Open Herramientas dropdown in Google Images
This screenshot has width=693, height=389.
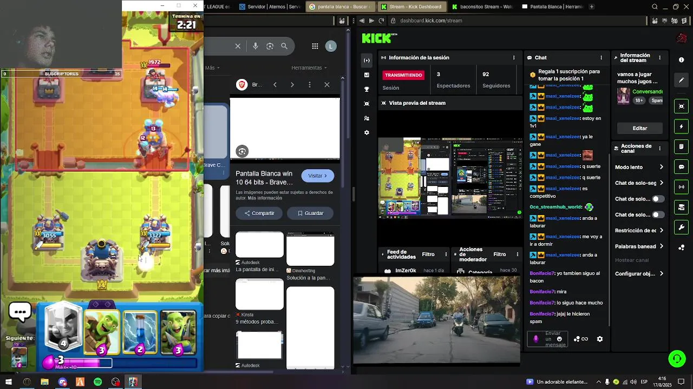point(309,68)
